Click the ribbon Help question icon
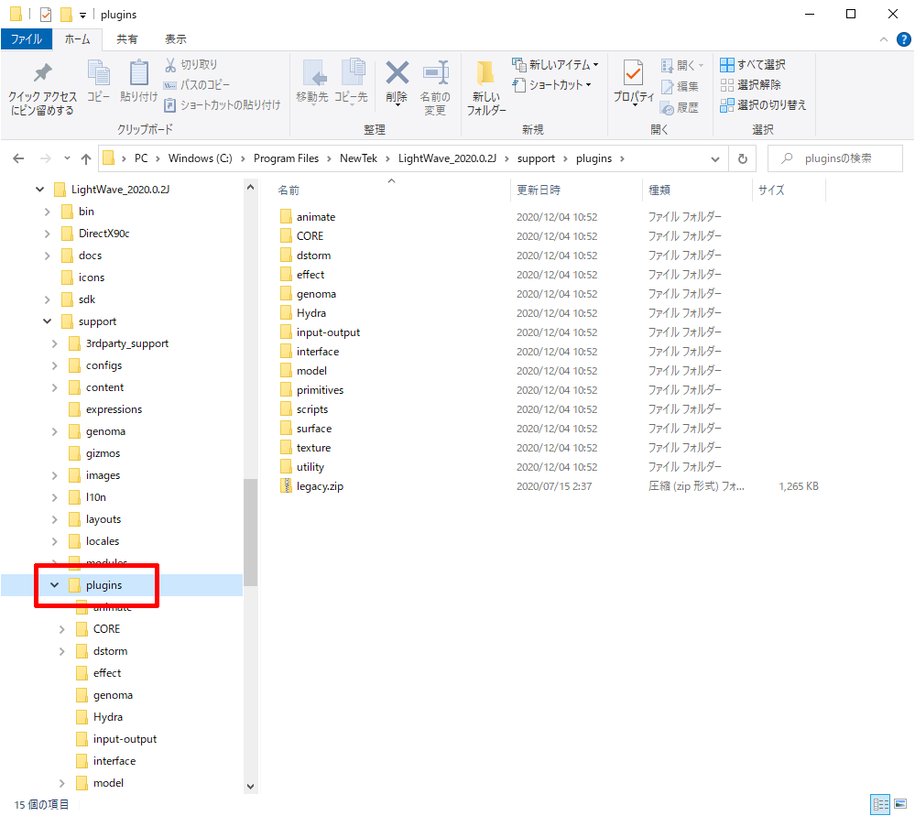The width and height of the screenshot is (915, 816). tap(903, 39)
